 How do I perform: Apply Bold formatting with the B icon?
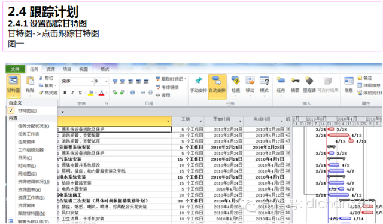point(65,93)
